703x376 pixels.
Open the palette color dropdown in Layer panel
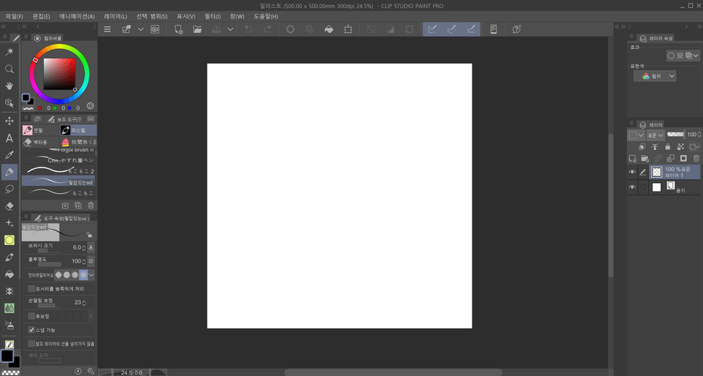[x=636, y=135]
